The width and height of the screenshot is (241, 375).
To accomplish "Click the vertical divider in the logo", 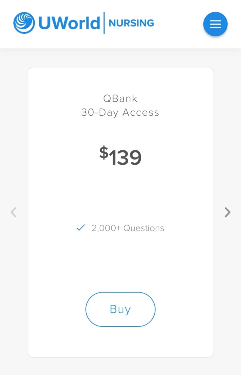I will point(104,23).
